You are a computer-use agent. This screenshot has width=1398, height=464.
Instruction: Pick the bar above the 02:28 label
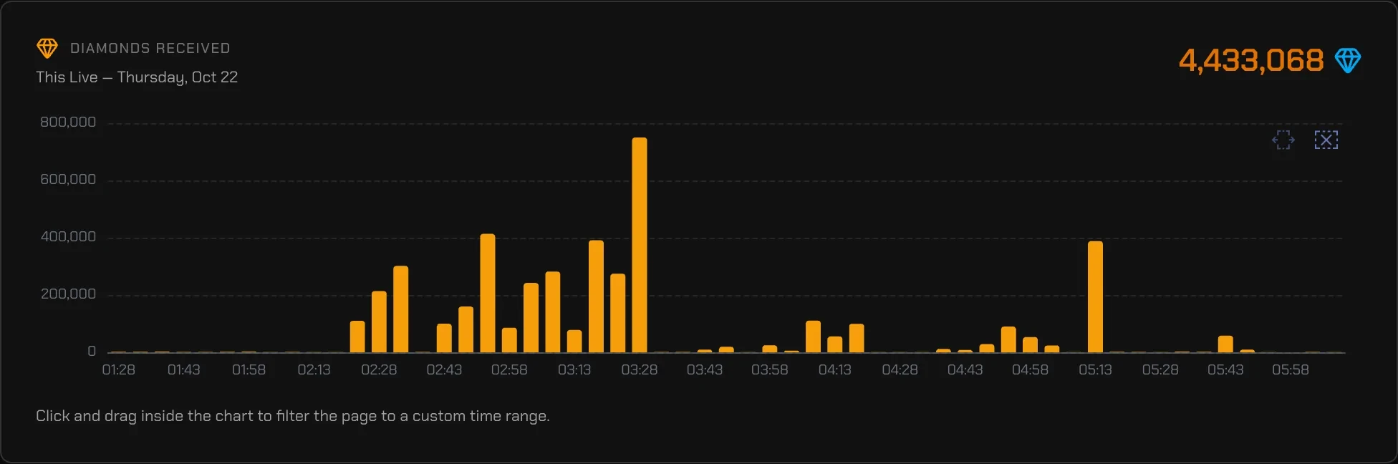click(379, 322)
